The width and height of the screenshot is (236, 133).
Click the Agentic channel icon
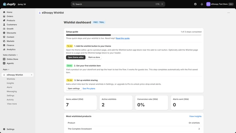pos(4,63)
